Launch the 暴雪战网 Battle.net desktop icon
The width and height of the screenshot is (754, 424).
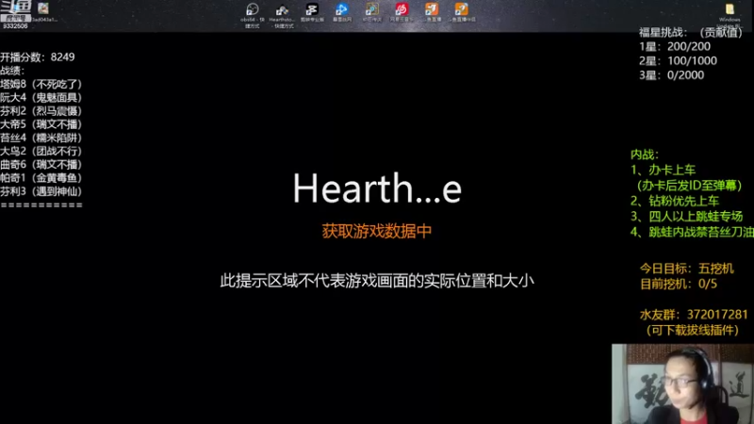click(x=341, y=12)
